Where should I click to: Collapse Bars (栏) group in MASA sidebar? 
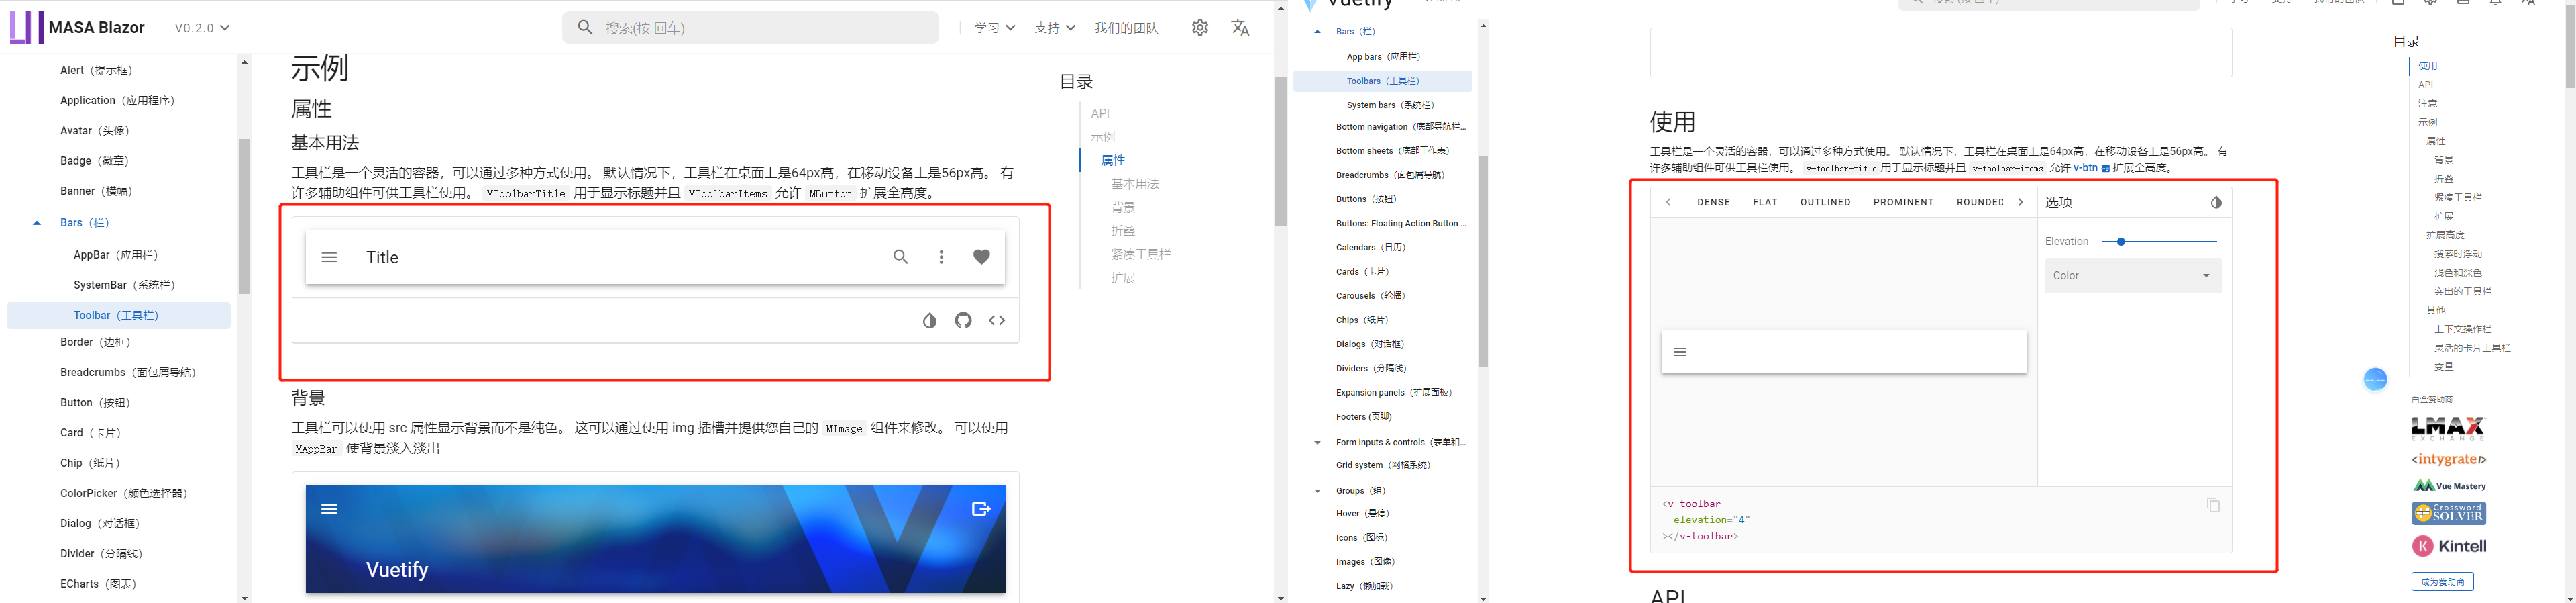[x=37, y=224]
